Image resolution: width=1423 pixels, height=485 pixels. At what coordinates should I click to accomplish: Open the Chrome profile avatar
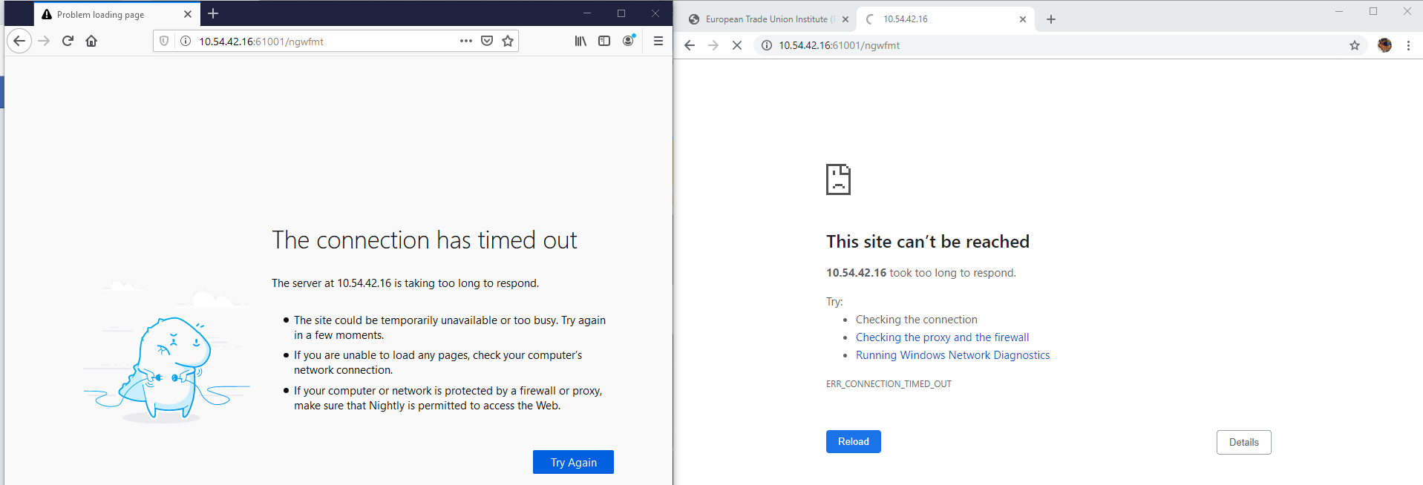tap(1384, 45)
